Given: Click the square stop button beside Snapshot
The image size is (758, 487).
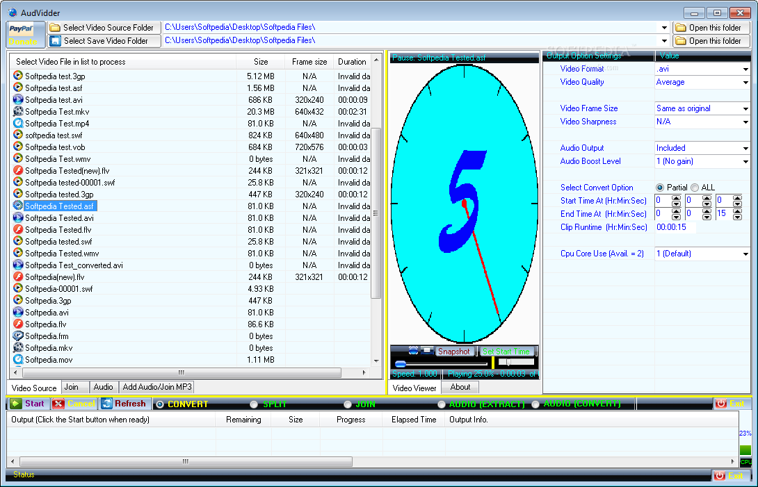Looking at the screenshot, I should 427,352.
